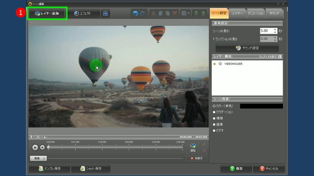Switch to the アニメーション tab
The height and width of the screenshot is (176, 314).
click(x=256, y=13)
